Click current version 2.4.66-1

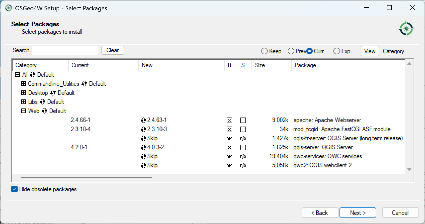80,120
